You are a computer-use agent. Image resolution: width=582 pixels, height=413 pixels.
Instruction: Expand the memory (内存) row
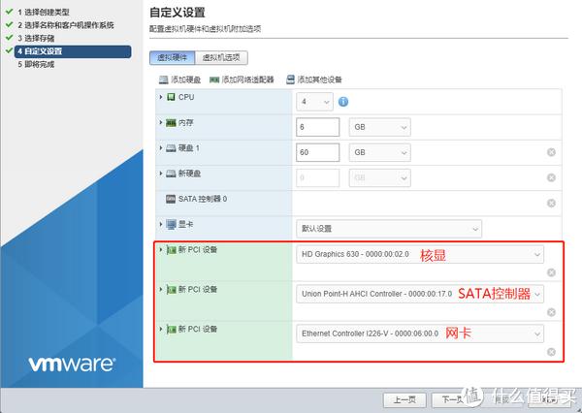161,122
